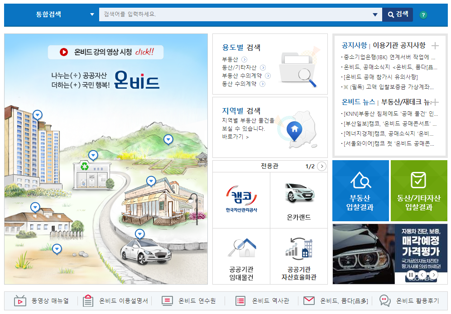
Task: Open 온비드 역사관 list icon
Action: 240,301
